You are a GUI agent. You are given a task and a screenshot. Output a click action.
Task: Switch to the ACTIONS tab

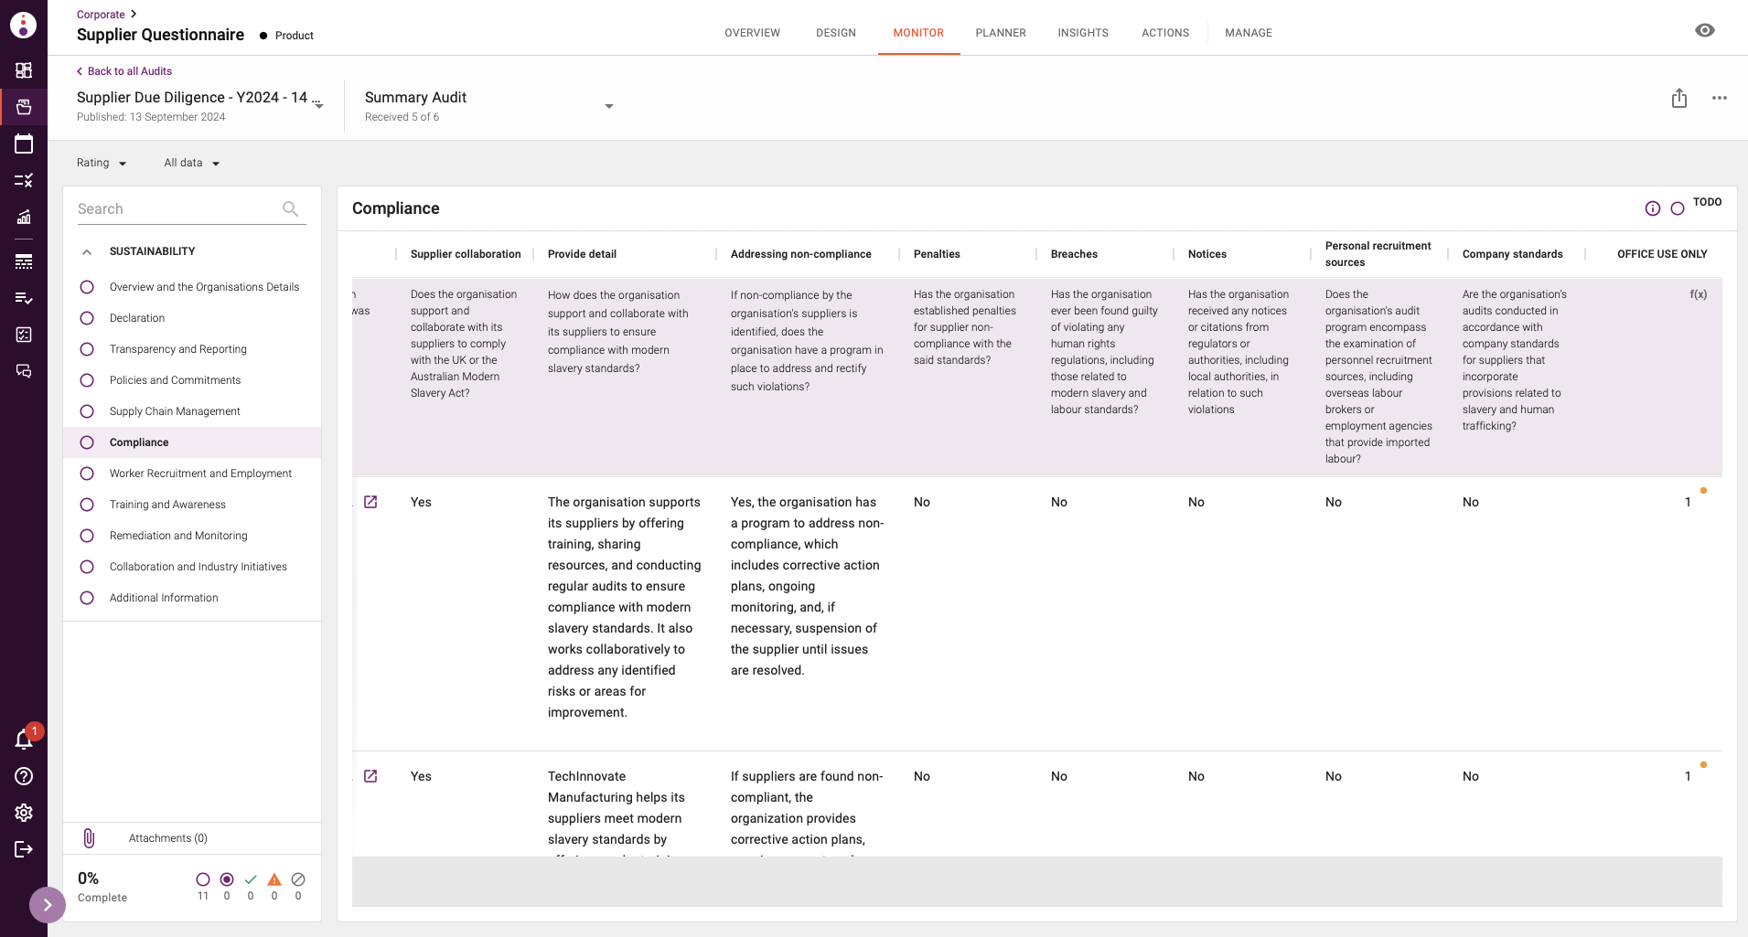tap(1165, 33)
